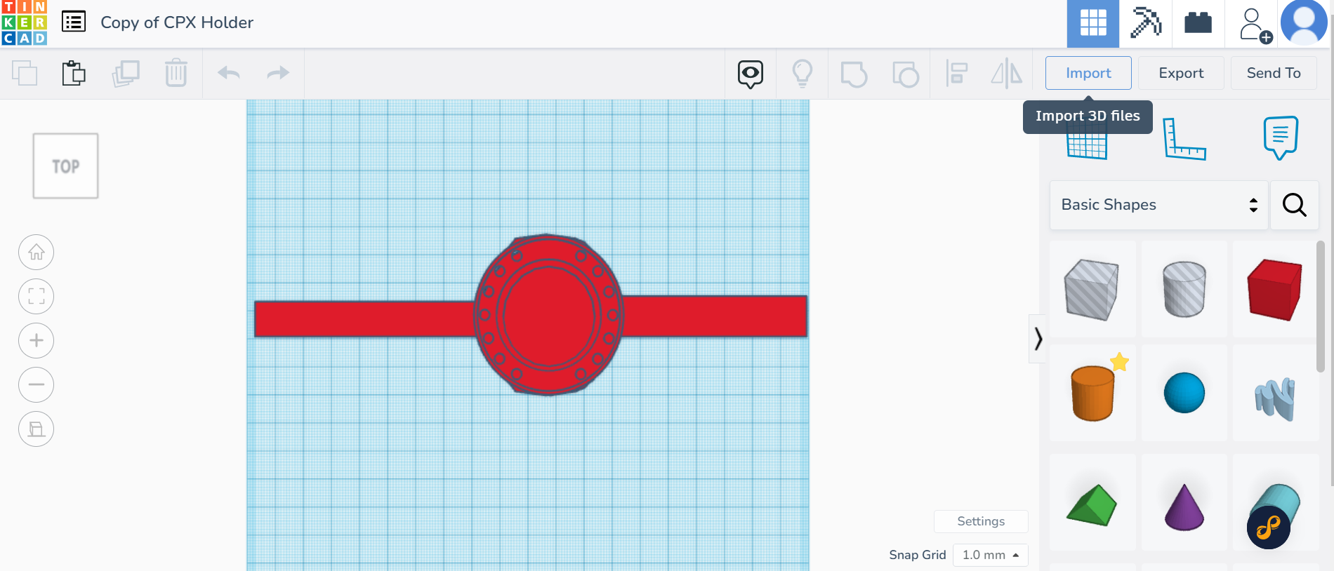
Task: Click the Paste toolbar icon
Action: click(x=74, y=73)
